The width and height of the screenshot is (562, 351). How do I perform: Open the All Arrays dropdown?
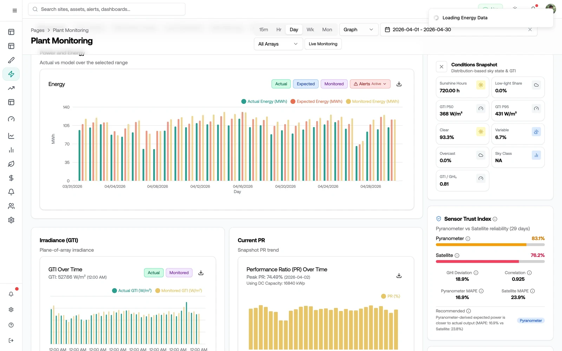click(278, 44)
